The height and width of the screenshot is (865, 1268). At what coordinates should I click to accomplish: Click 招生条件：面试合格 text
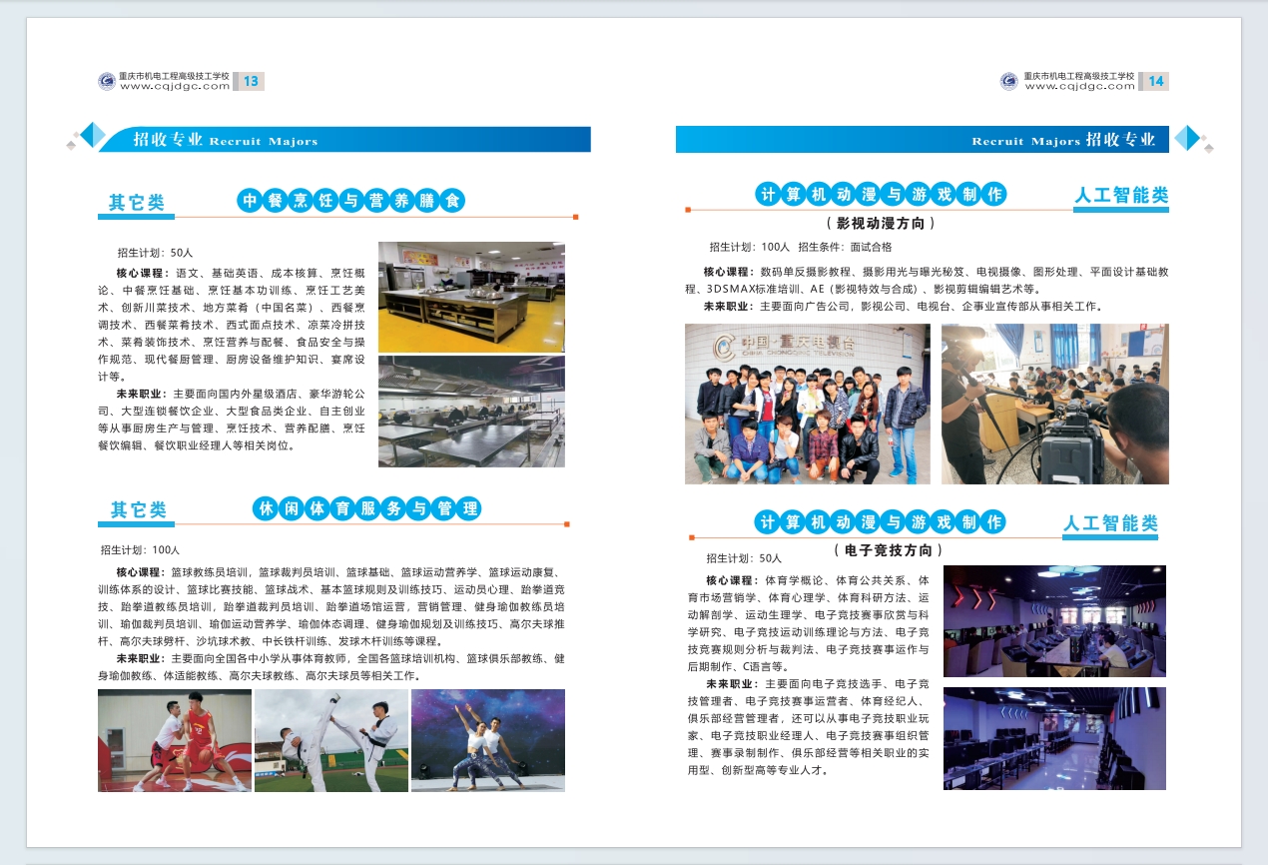click(845, 247)
